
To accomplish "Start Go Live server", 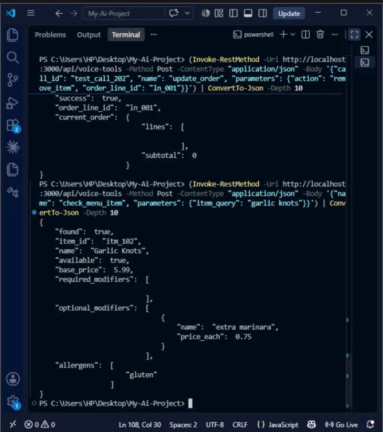I will tap(341, 424).
